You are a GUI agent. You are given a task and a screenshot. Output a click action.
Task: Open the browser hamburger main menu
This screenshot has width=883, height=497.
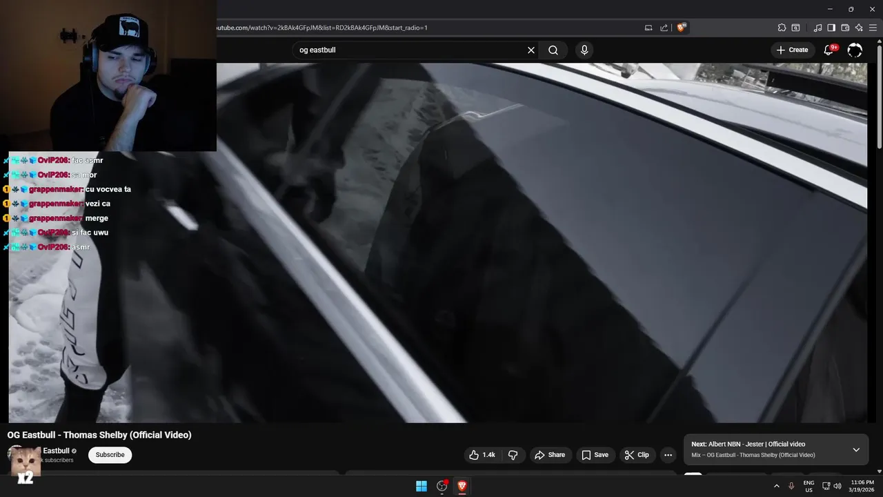[x=873, y=28]
